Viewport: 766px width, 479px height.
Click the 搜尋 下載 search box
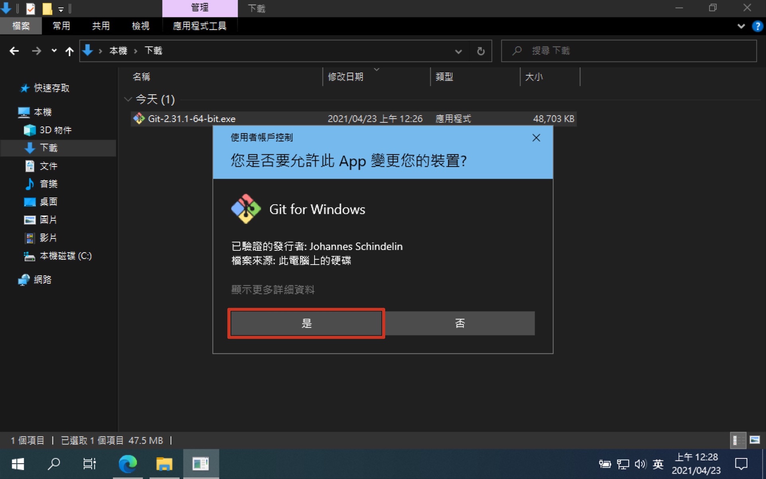629,51
